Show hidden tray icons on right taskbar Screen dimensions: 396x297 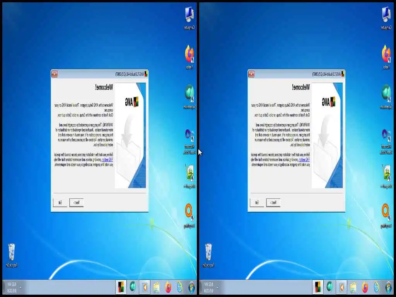pyautogui.click(x=217, y=287)
